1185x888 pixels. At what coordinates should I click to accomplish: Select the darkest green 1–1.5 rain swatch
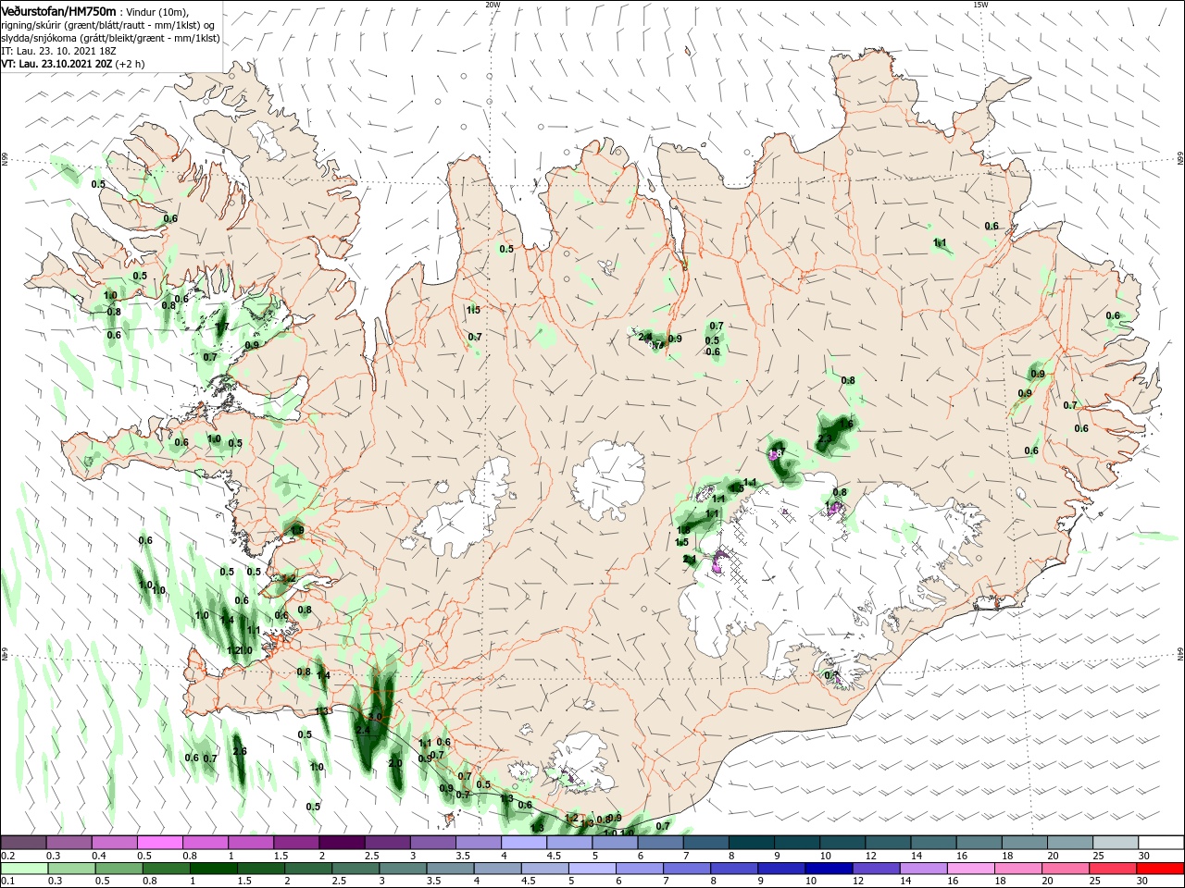tap(214, 869)
